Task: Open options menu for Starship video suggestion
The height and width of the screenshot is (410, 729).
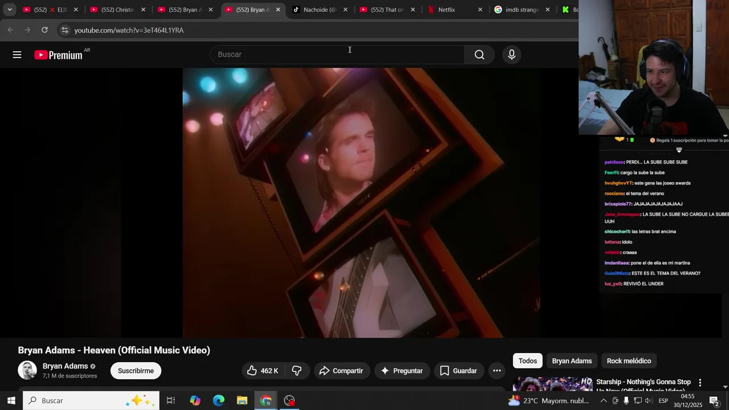Action: pos(700,383)
